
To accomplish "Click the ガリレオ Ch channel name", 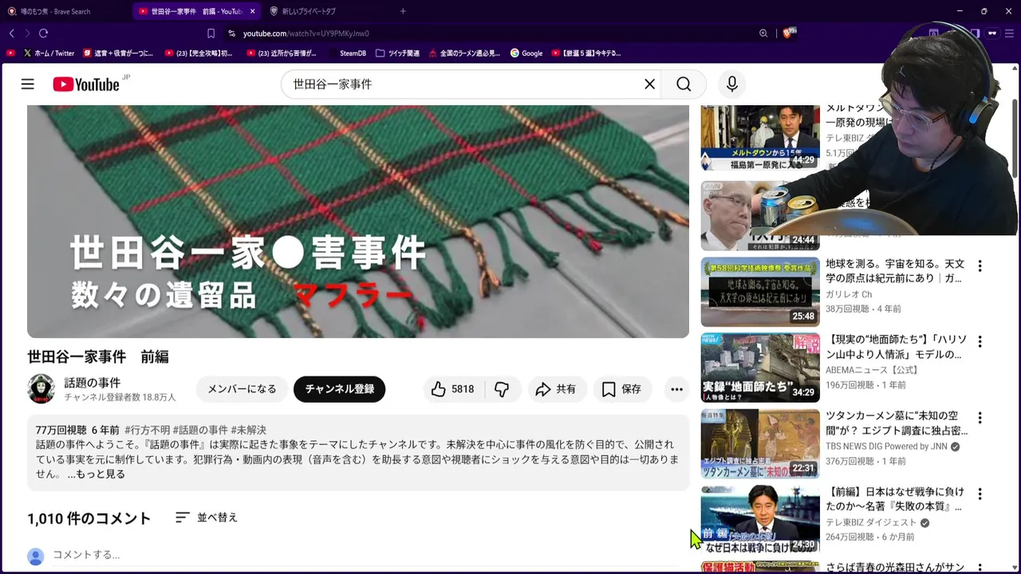I will coord(849,294).
